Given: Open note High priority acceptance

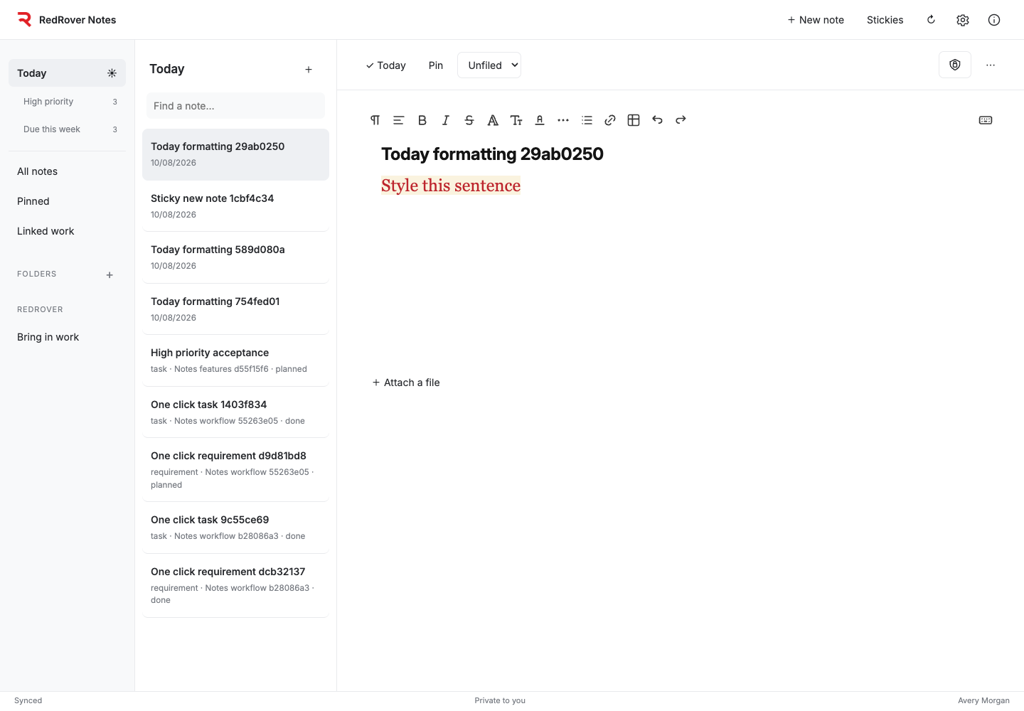Looking at the screenshot, I should [235, 360].
